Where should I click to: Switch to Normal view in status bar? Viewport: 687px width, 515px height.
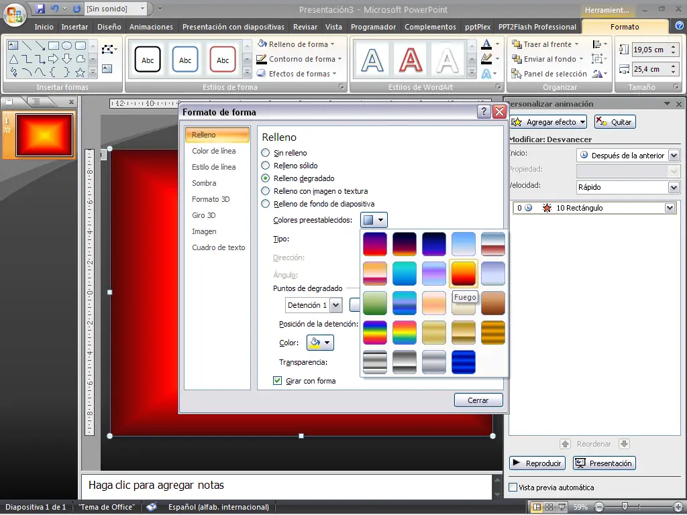point(537,507)
